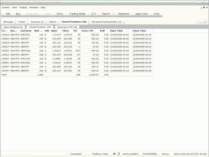Select the GBP/JPY row with gross P/L -483.83
Image resolution: width=209 pixels, height=157 pixels.
coord(77,39)
